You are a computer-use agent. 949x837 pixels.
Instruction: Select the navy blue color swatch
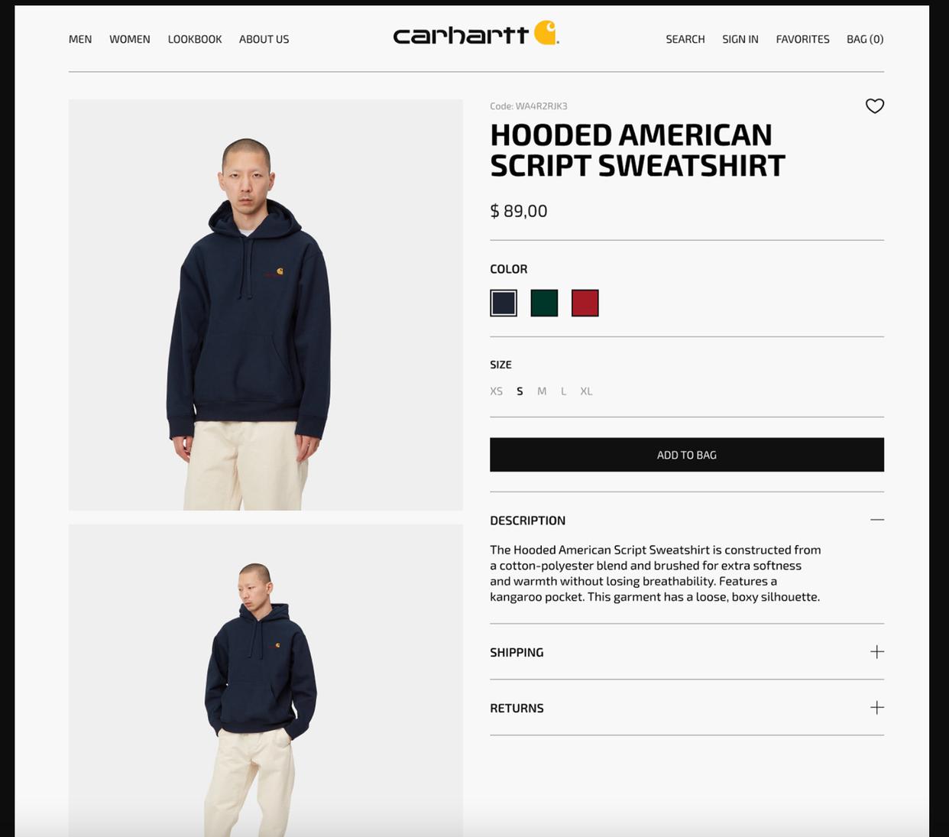pyautogui.click(x=504, y=303)
